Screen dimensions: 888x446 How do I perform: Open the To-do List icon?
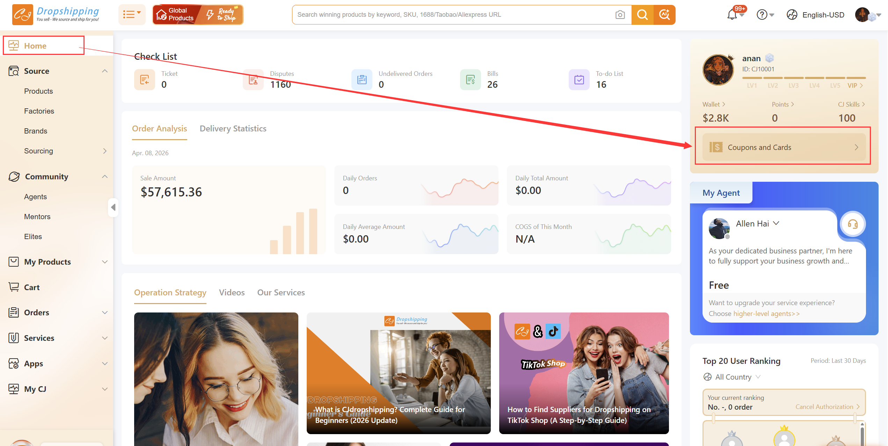coord(579,80)
